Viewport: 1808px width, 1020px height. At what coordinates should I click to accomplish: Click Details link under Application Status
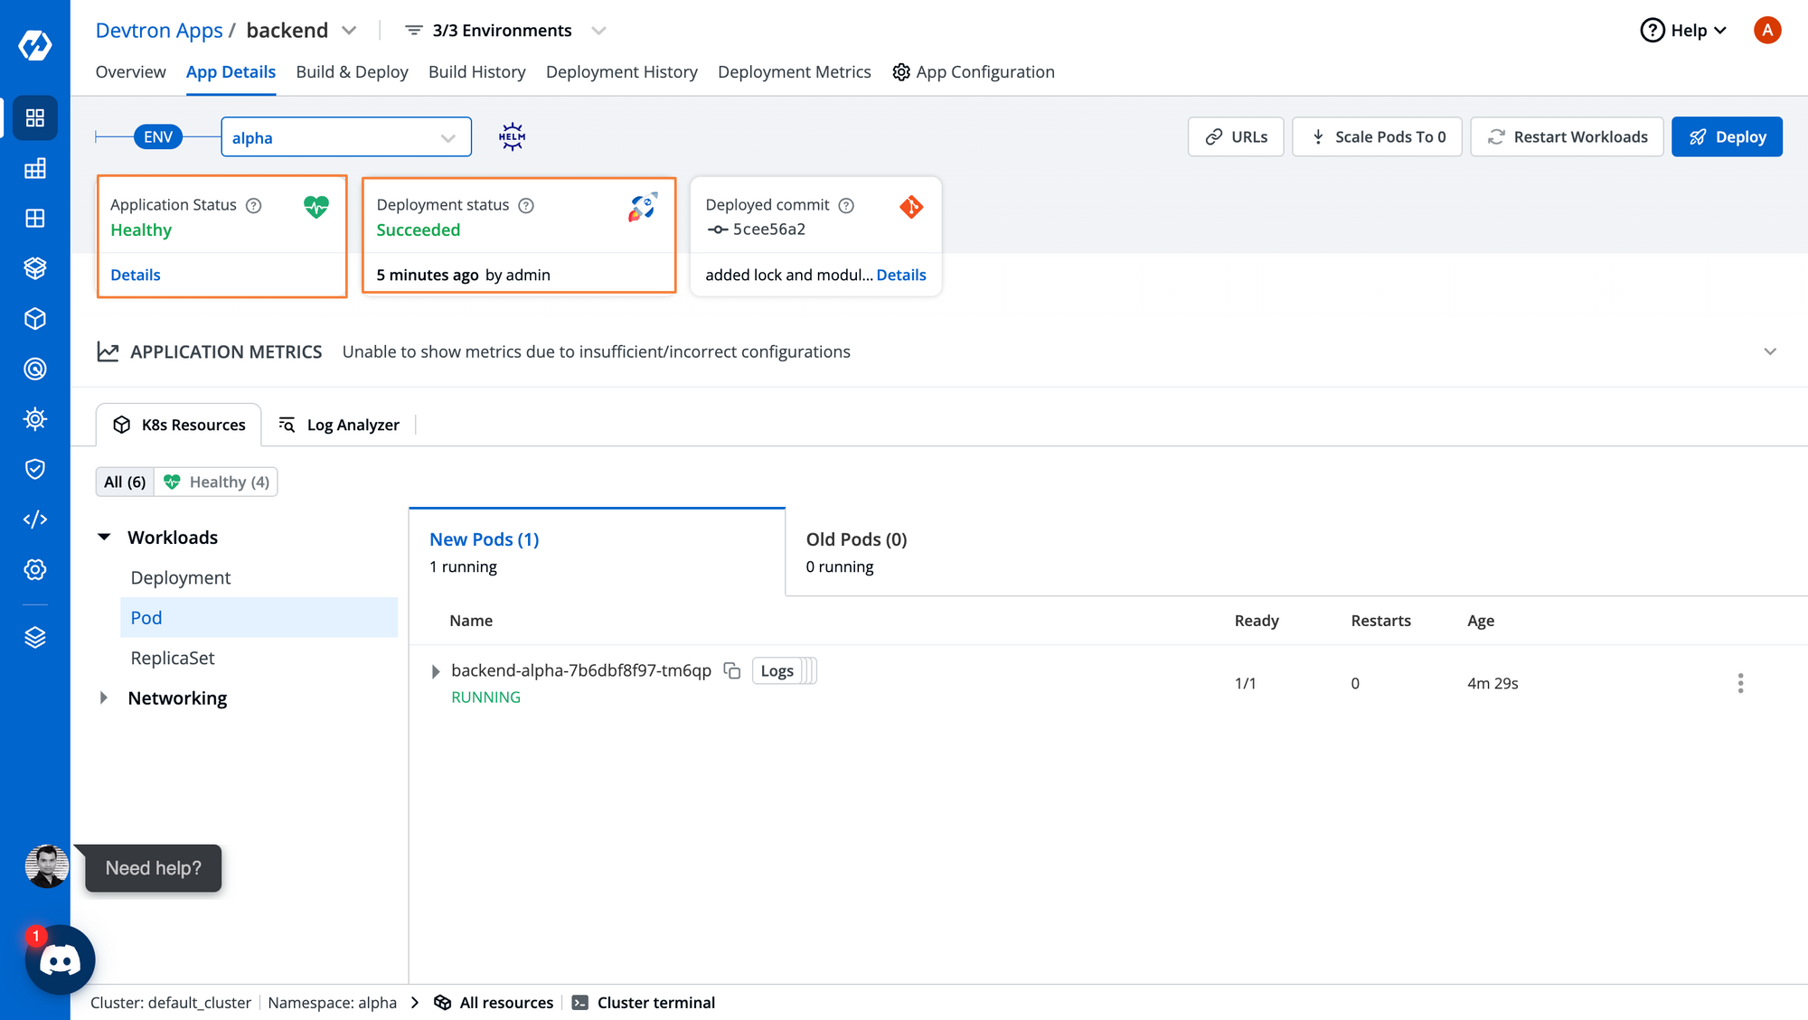[x=136, y=275]
